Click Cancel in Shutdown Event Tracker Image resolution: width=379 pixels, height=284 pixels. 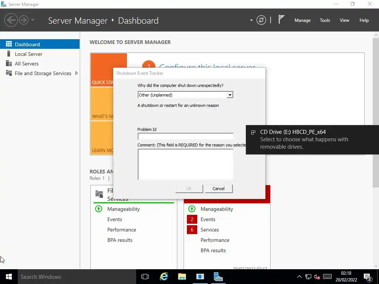point(219,189)
